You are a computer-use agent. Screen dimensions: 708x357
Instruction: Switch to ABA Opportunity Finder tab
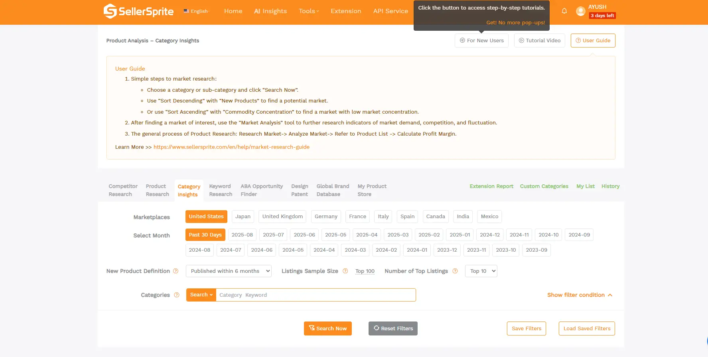click(x=262, y=190)
